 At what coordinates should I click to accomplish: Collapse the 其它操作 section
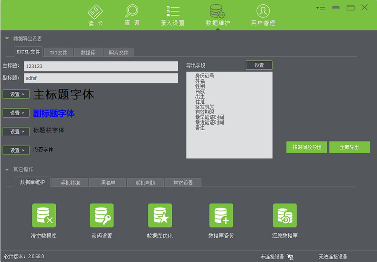point(7,169)
